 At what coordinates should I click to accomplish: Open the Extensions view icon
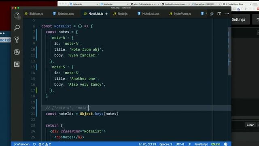pyautogui.click(x=17, y=64)
